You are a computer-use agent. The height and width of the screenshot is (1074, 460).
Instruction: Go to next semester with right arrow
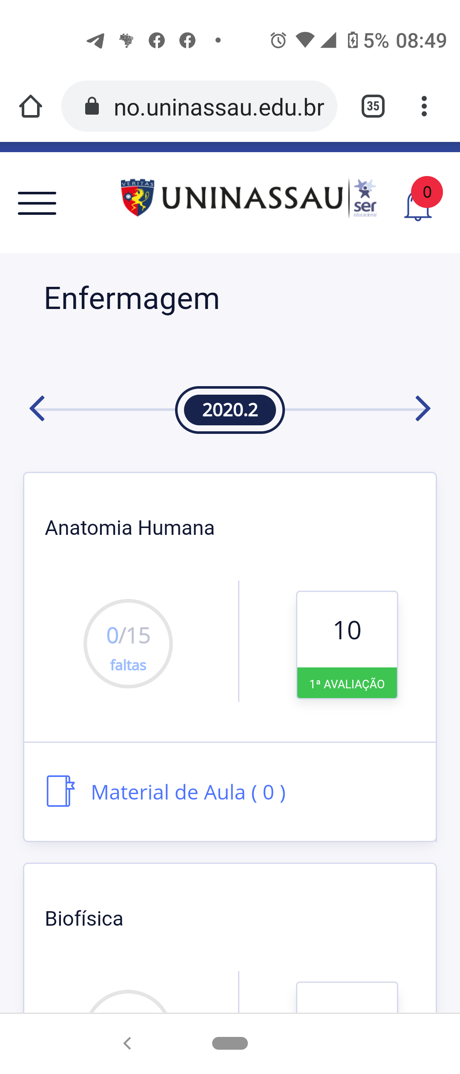click(x=423, y=409)
